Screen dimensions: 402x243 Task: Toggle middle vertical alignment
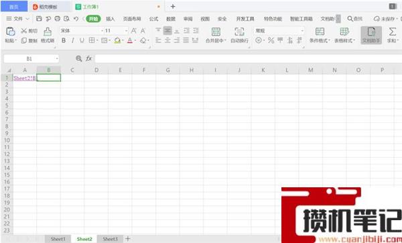[x=167, y=31]
